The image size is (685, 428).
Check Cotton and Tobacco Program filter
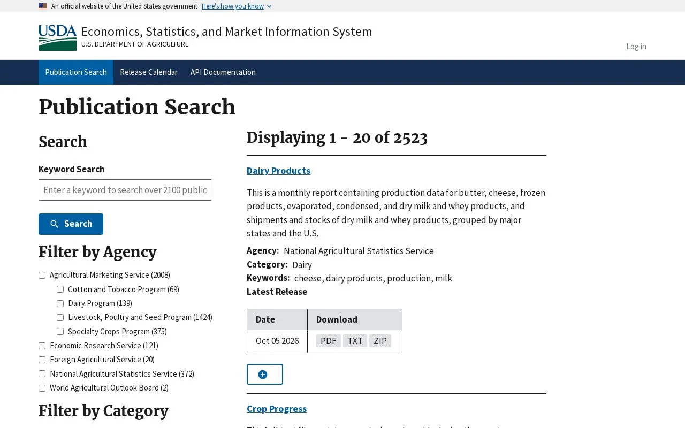(x=60, y=289)
